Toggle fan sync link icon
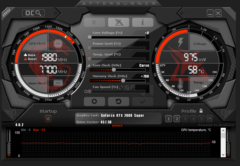Viewport: 240px width, 166px height. [121, 87]
